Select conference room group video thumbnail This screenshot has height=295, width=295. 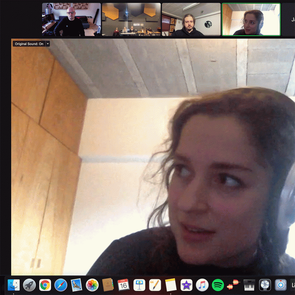point(131,19)
